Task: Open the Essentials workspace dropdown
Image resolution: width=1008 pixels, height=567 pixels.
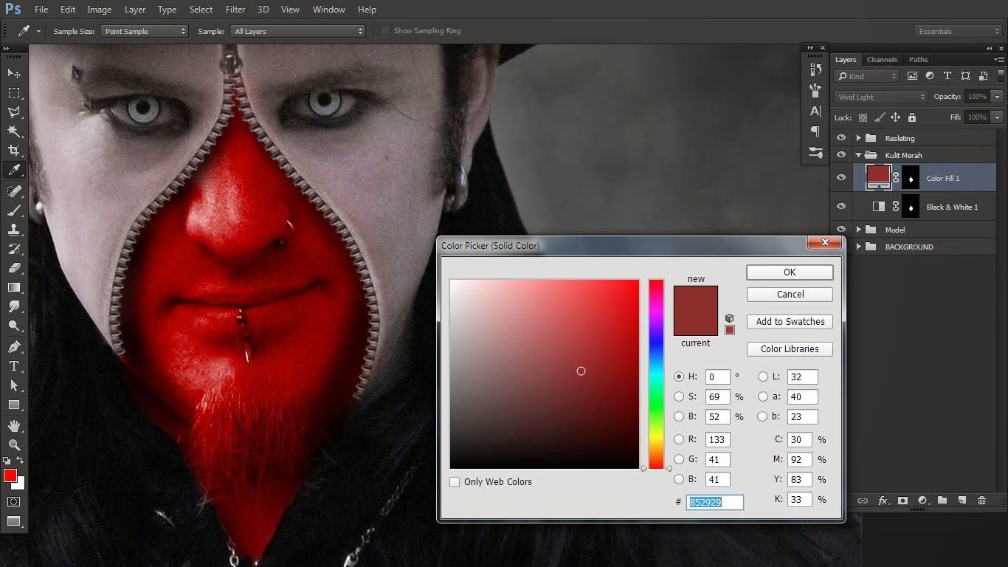Action: 958,31
